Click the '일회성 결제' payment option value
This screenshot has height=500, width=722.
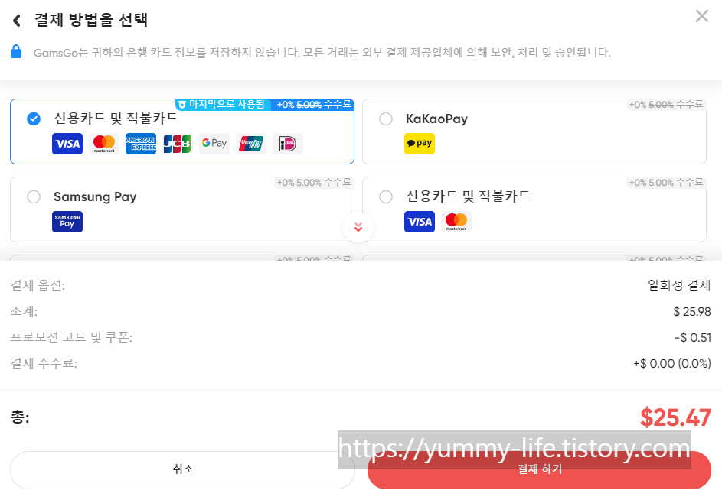pos(679,285)
